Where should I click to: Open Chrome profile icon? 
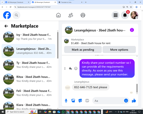pos(136,7)
